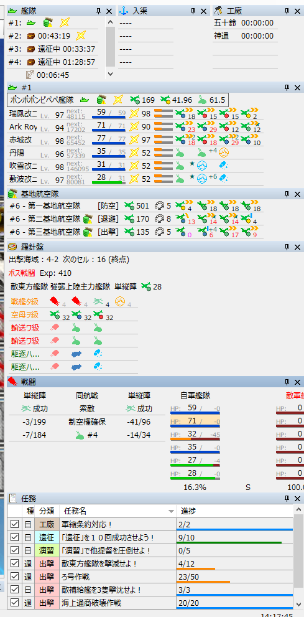The width and height of the screenshot is (304, 617).
Task: Click the 28/31 HP bar of 敷波改二
Action: click(x=109, y=178)
